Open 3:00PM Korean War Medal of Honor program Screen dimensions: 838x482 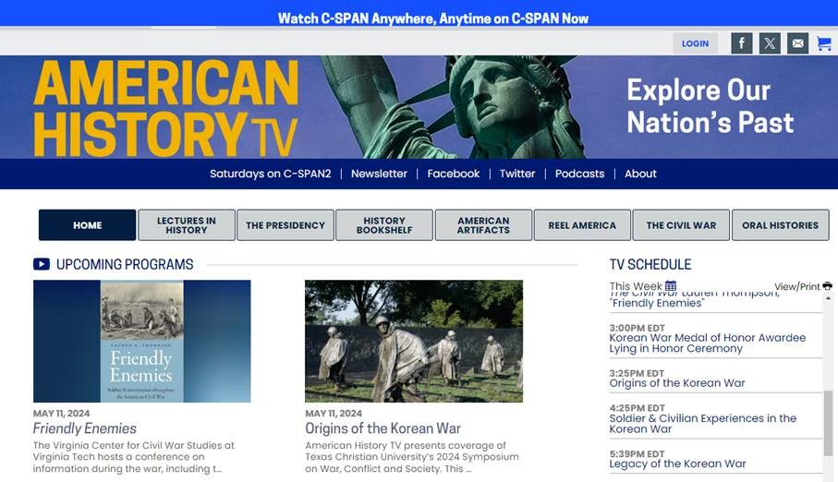coord(707,343)
